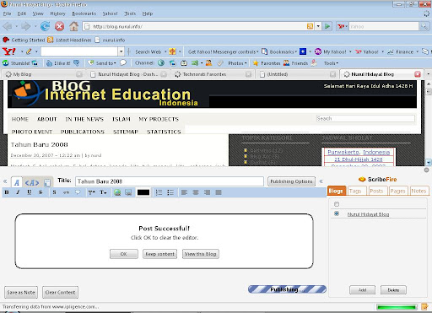Click the post Title input field
This screenshot has width=432, height=313.
(x=170, y=181)
